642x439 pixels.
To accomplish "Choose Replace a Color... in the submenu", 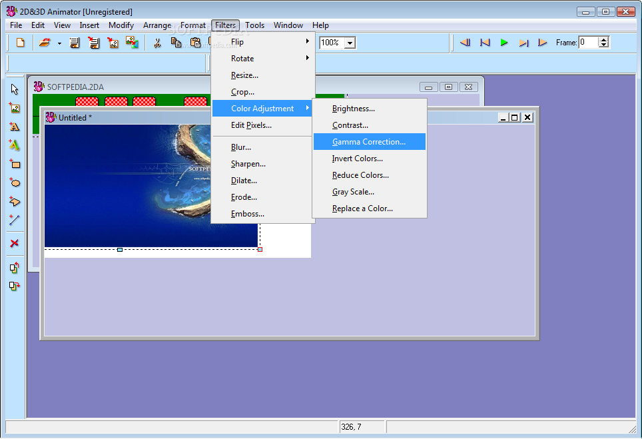I will (x=370, y=209).
